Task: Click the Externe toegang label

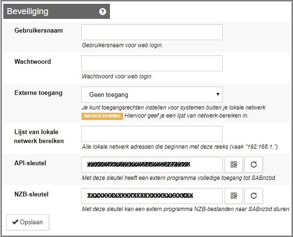Action: click(x=38, y=93)
